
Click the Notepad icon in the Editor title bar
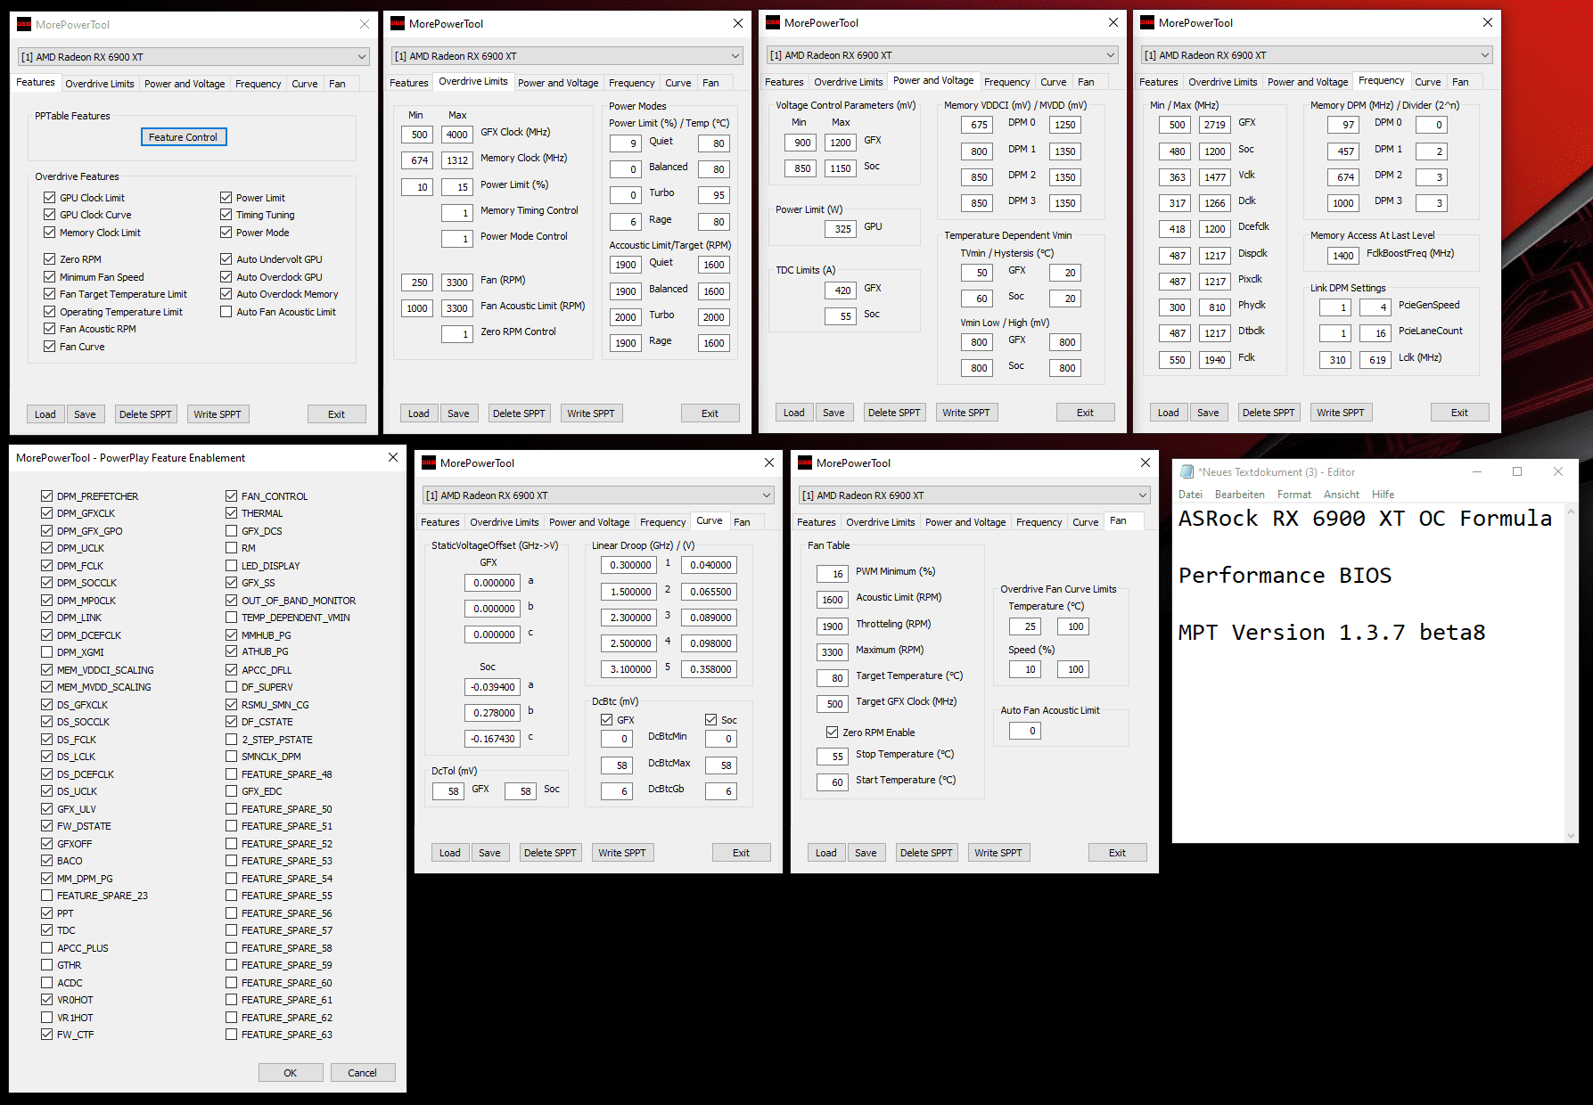1187,472
